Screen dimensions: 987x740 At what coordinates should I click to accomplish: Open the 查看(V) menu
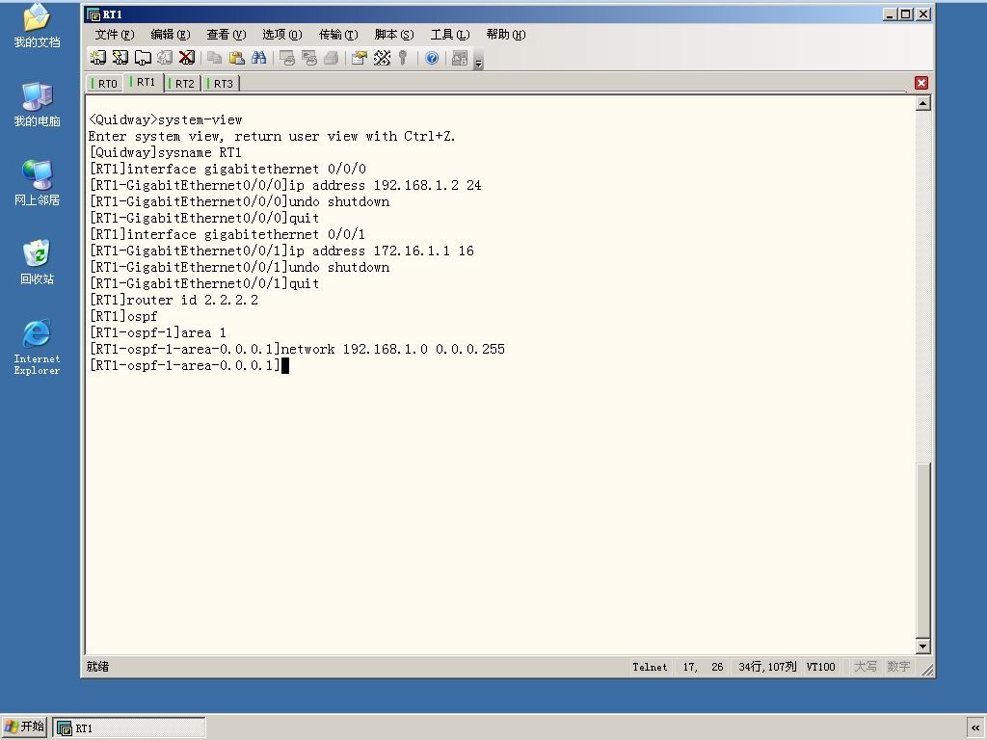pos(227,35)
